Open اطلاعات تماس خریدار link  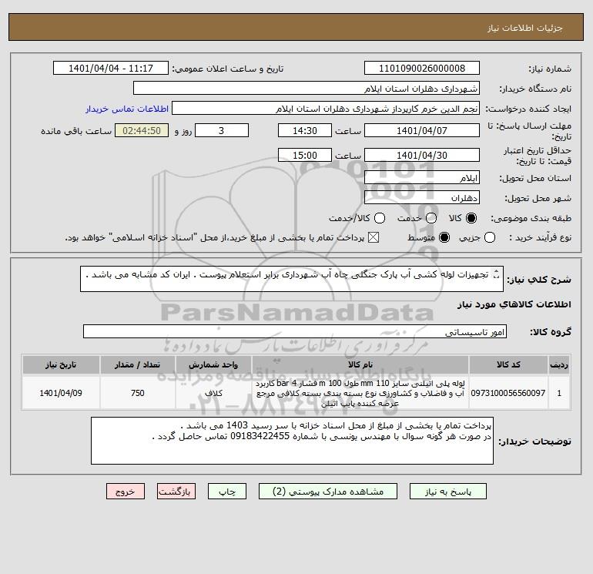point(127,109)
